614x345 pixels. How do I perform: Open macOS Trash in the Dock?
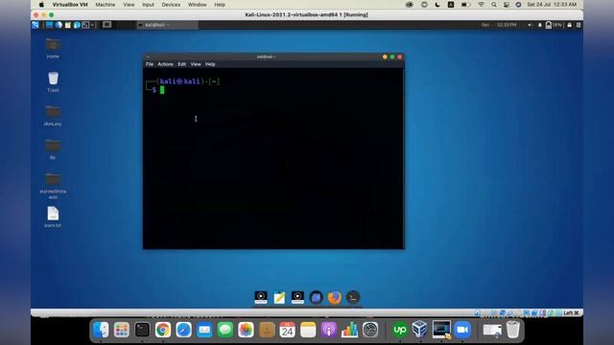pyautogui.click(x=513, y=330)
